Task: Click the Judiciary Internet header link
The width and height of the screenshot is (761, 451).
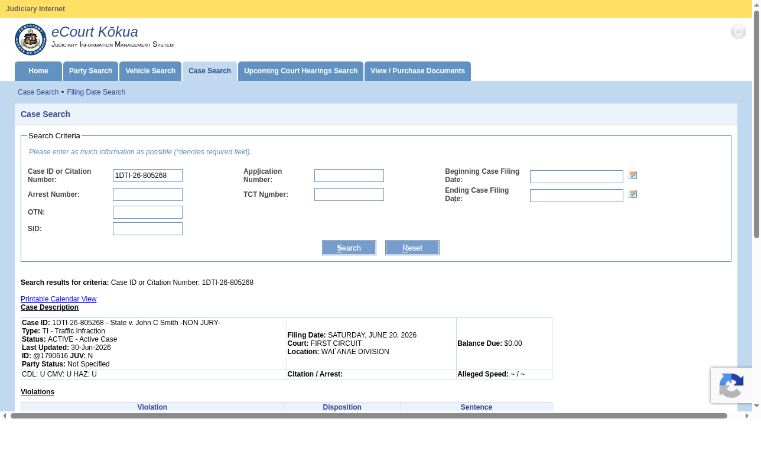Action: (x=35, y=9)
